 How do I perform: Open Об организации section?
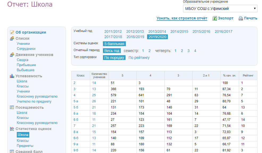(x=31, y=32)
